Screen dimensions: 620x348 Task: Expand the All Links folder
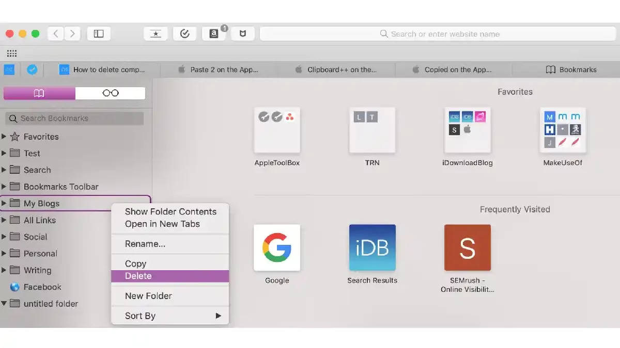pos(4,220)
